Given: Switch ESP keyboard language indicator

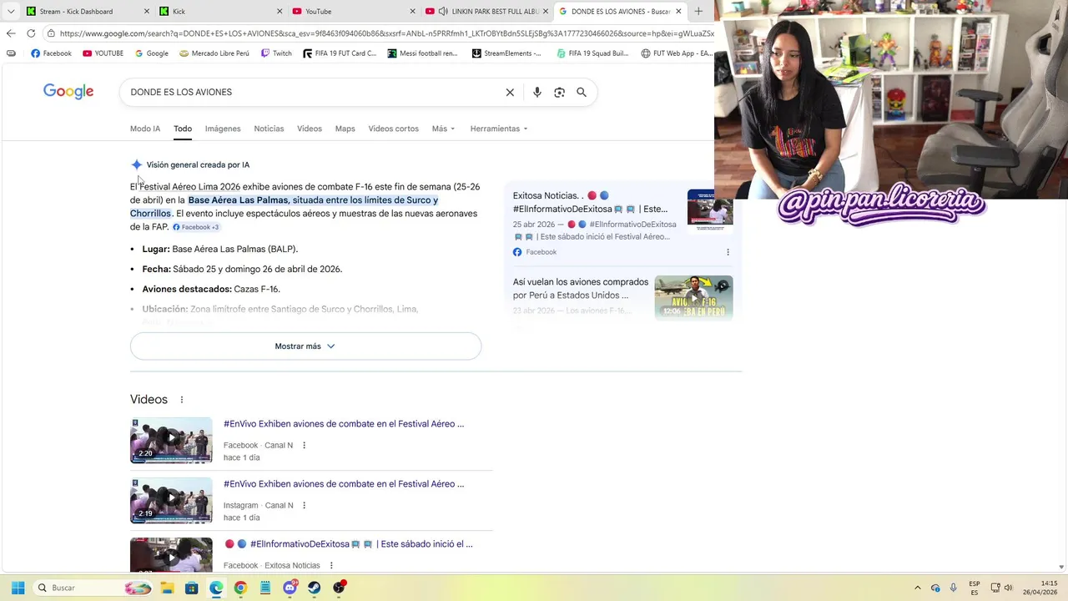Looking at the screenshot, I should pyautogui.click(x=975, y=588).
